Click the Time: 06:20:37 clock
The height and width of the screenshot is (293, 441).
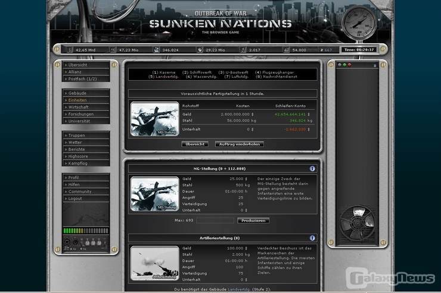(359, 50)
